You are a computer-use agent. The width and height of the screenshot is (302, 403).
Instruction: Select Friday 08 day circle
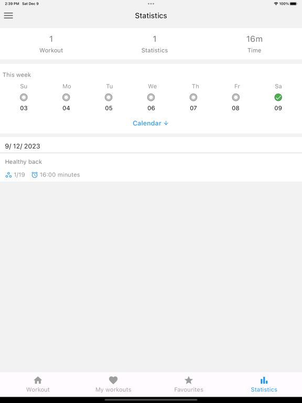[x=236, y=98]
